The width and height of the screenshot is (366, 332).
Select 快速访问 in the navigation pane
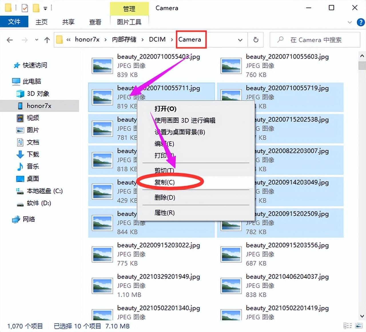coord(30,65)
